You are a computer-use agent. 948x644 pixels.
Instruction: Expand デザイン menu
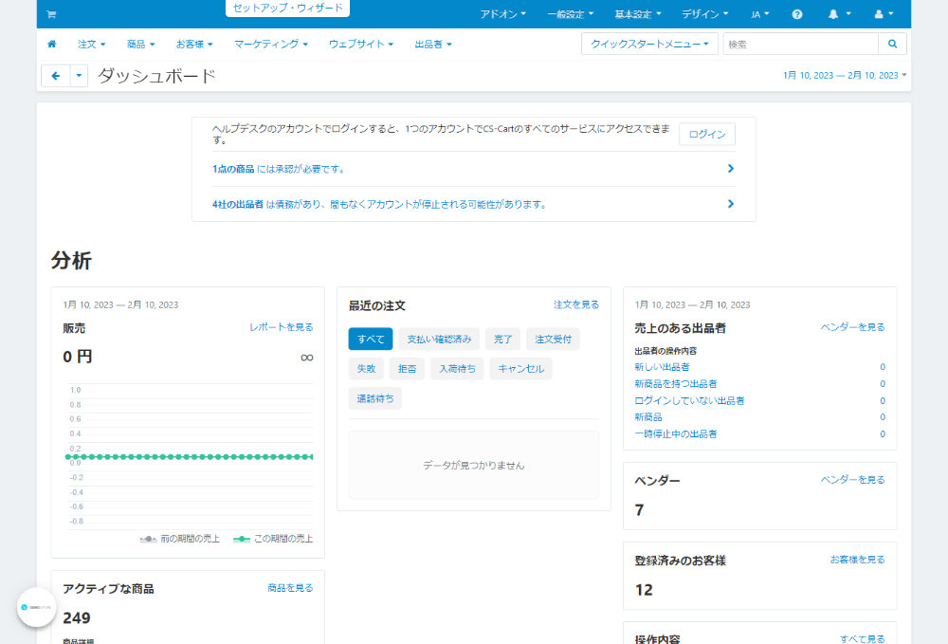pos(705,14)
